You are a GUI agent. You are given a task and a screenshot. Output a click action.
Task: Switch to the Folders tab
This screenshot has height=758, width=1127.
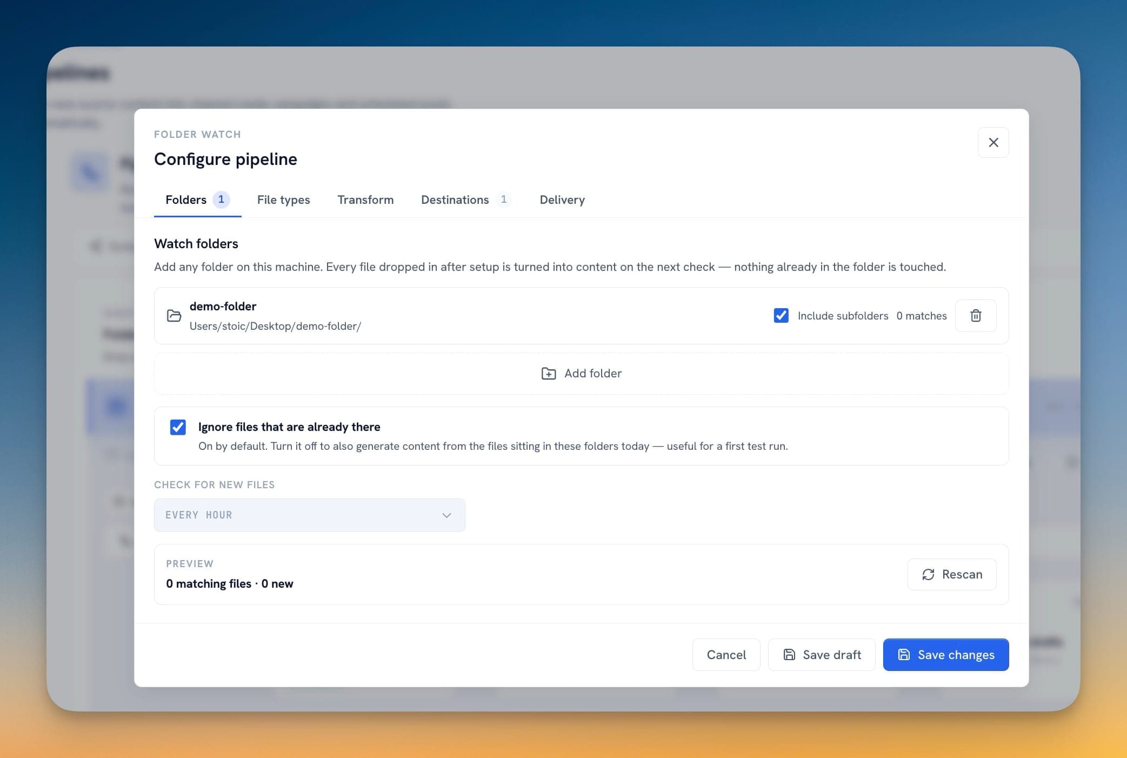tap(197, 200)
